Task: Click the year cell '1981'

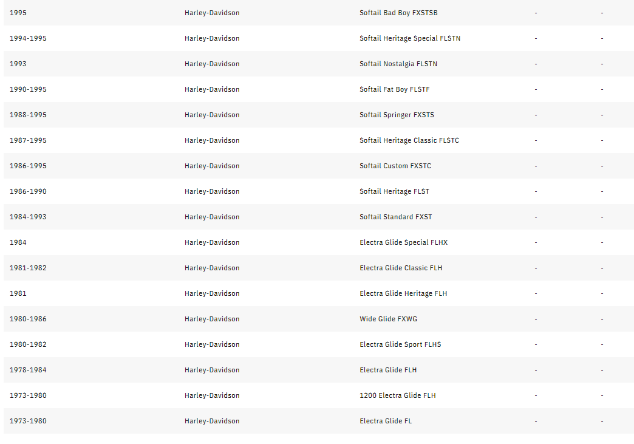Action: [x=18, y=293]
